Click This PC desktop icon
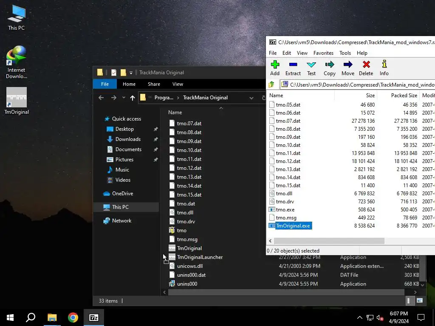The width and height of the screenshot is (435, 326). pyautogui.click(x=17, y=17)
